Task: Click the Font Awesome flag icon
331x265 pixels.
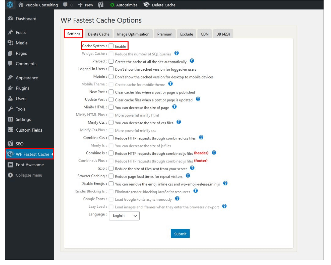Action: (x=10, y=164)
